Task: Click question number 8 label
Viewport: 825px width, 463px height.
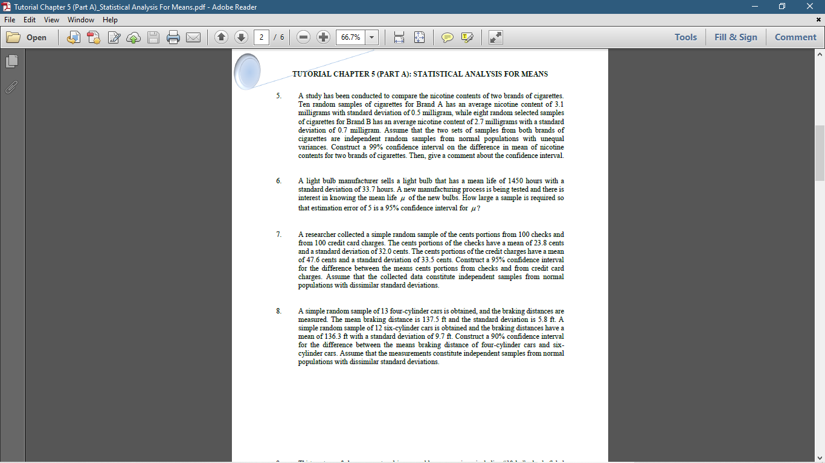Action: coord(279,311)
